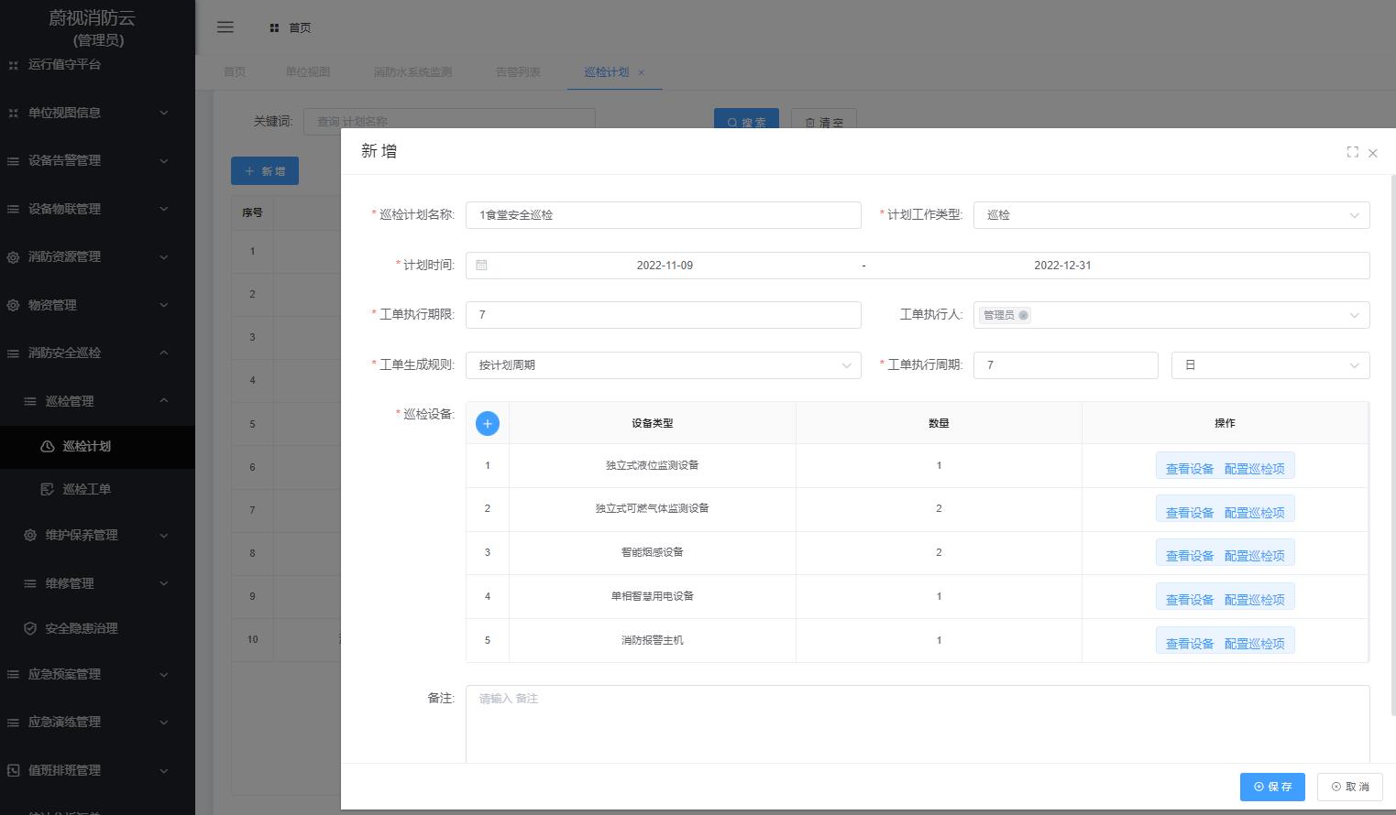Click the 巡检计划名称 input field
This screenshot has width=1396, height=815.
[663, 215]
